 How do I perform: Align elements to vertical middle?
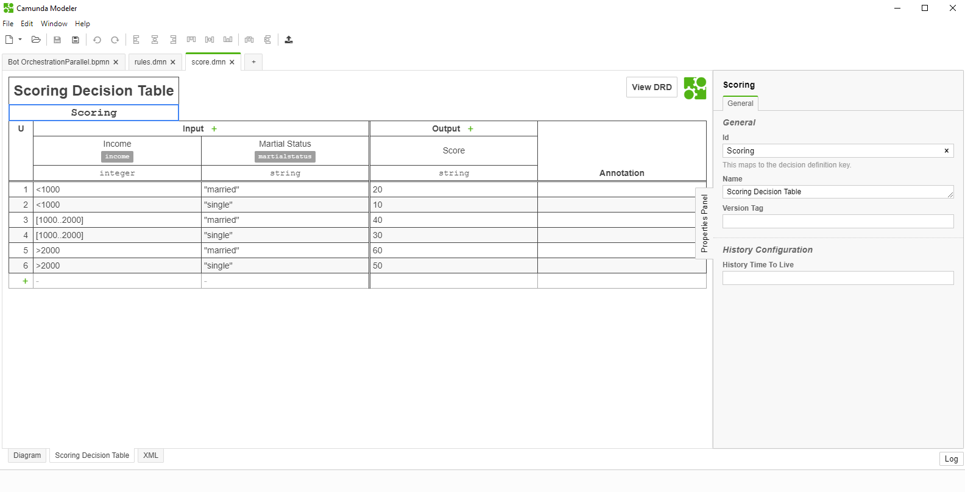pos(210,40)
